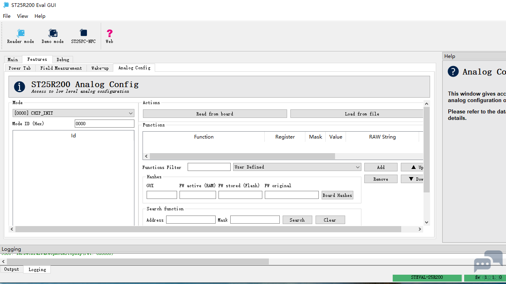Click the Board Hashes button
This screenshot has height=284, width=506.
pyautogui.click(x=337, y=195)
